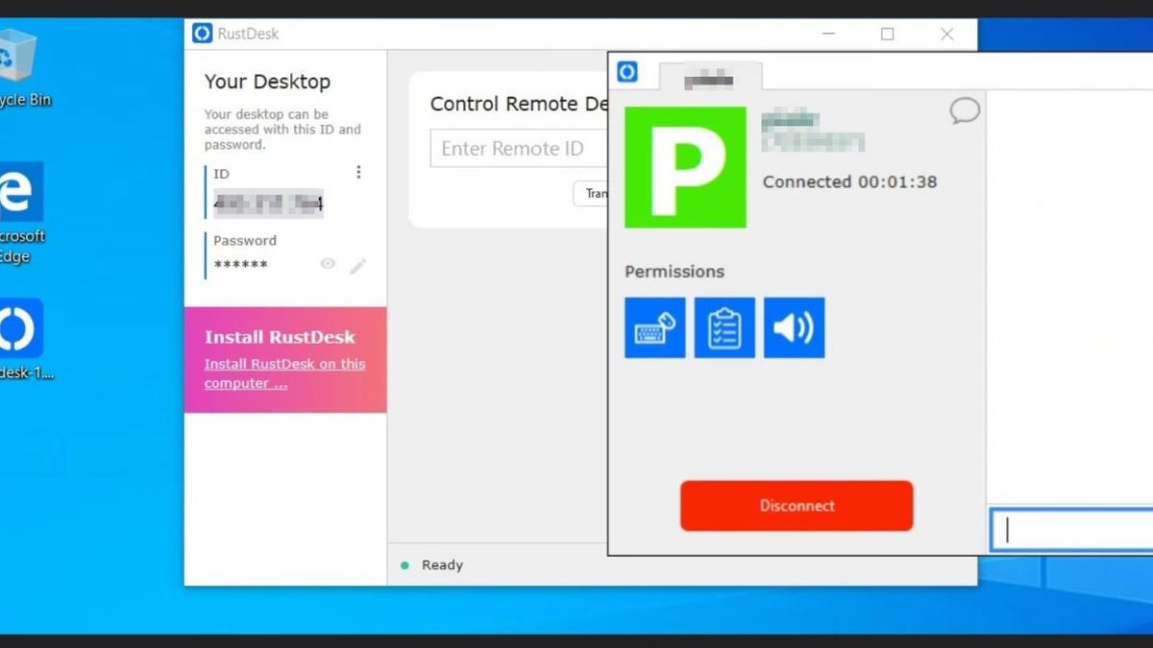The height and width of the screenshot is (648, 1153).
Task: Edit password with the pencil icon
Action: pos(357,266)
